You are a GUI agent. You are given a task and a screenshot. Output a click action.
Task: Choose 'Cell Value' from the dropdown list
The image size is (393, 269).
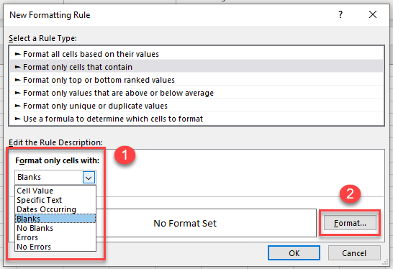pyautogui.click(x=55, y=191)
